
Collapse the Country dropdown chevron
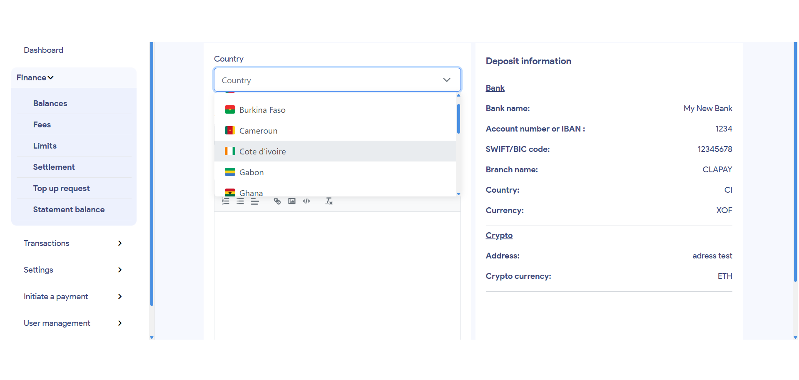click(447, 80)
